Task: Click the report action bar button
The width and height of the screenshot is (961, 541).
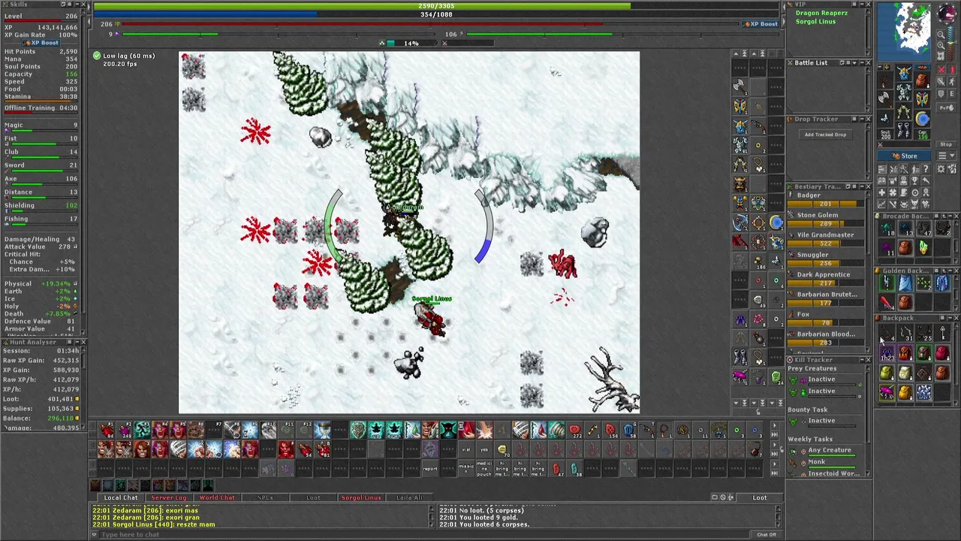Action: click(x=430, y=469)
